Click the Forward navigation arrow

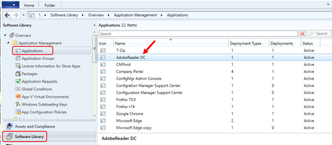16,15
